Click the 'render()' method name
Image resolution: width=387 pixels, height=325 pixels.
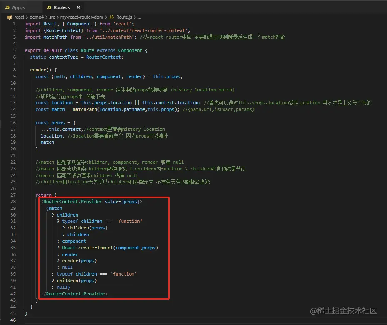coord(41,70)
